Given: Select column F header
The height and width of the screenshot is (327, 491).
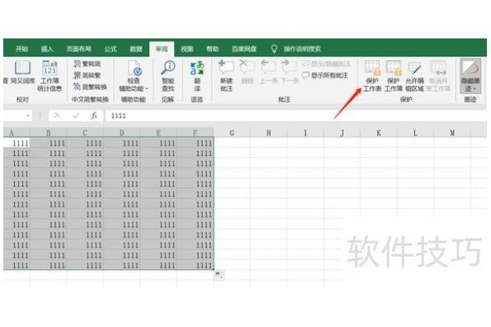Looking at the screenshot, I should point(195,133).
